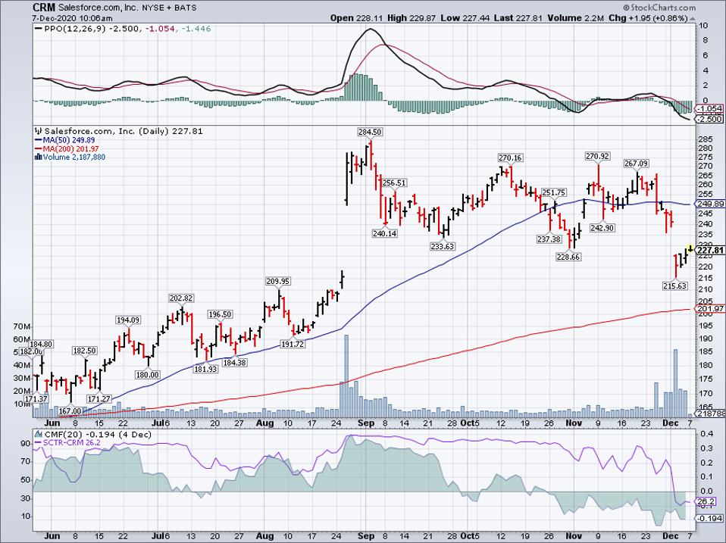Click the green up arrow beside Chg
The width and height of the screenshot is (726, 543).
tap(692, 18)
